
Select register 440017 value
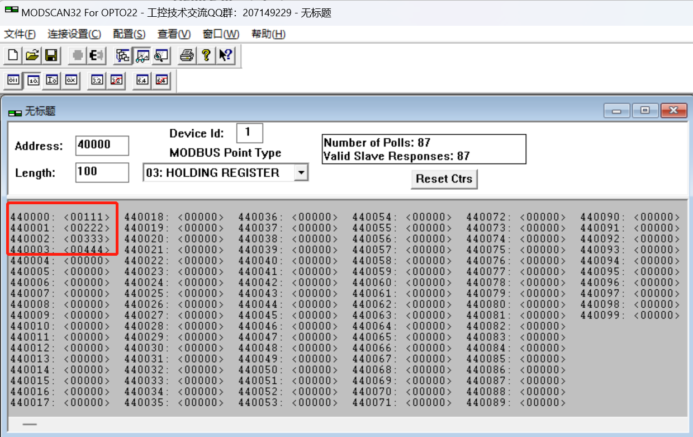[87, 402]
